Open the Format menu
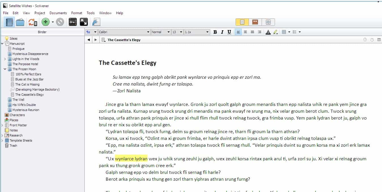 [76, 13]
